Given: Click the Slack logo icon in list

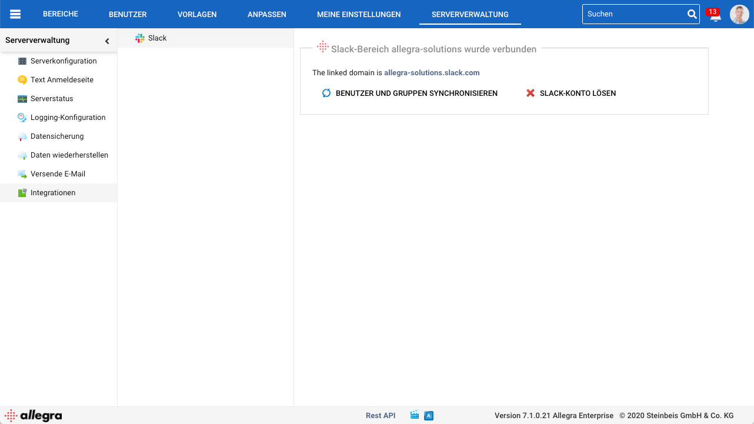Looking at the screenshot, I should 140,38.
